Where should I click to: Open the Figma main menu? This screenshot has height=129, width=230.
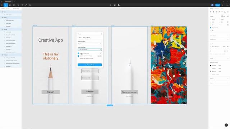(x=2, y=5)
